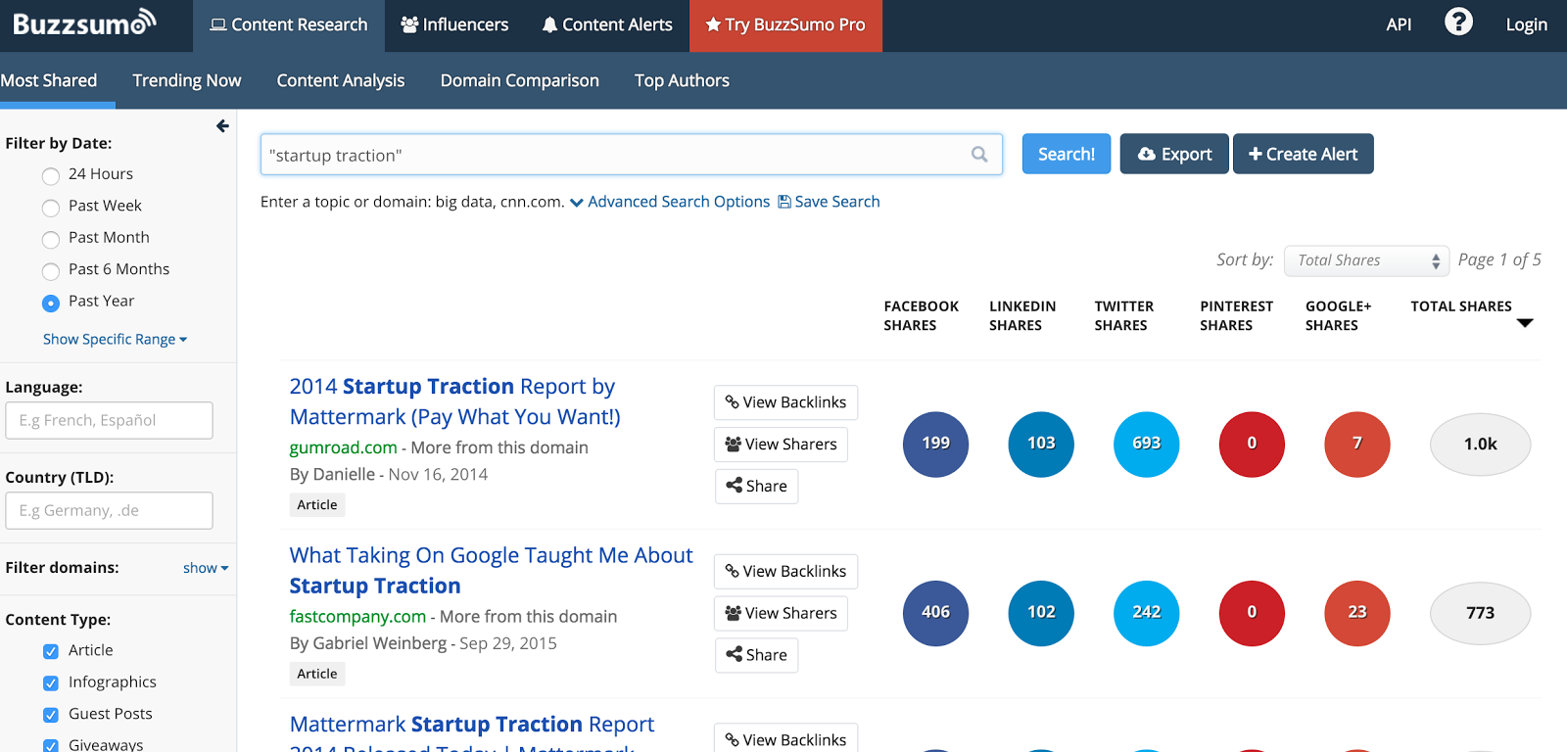Click the Search! button
The width and height of the screenshot is (1567, 752).
pos(1067,154)
